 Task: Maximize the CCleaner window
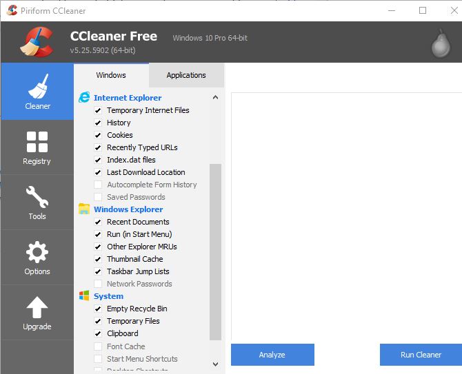423,10
